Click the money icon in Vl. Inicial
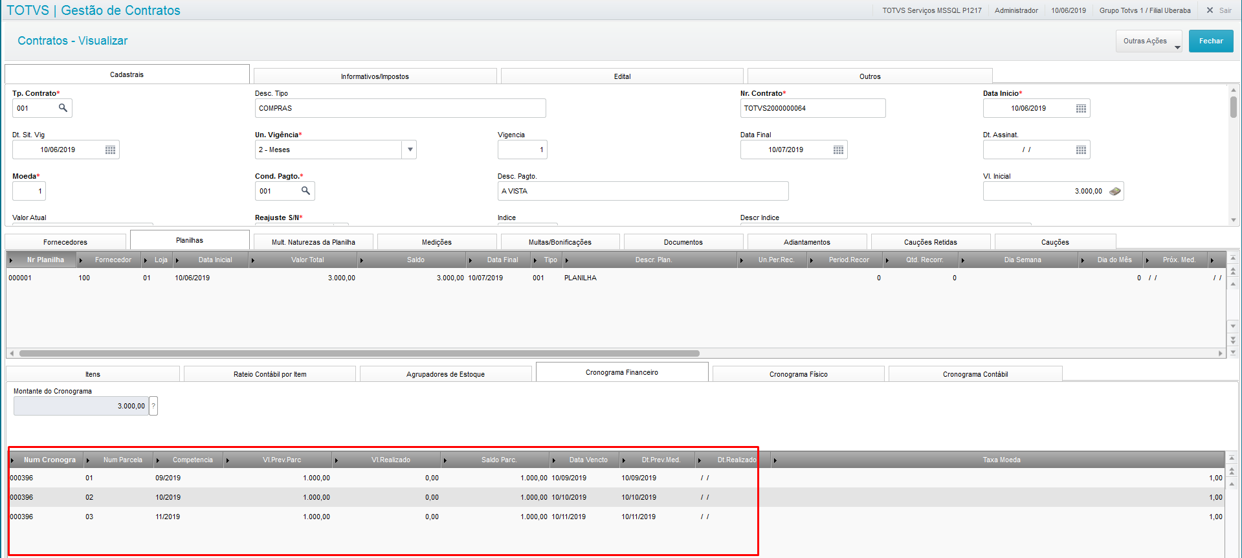Screen dimensions: 1242x558 (1114, 191)
